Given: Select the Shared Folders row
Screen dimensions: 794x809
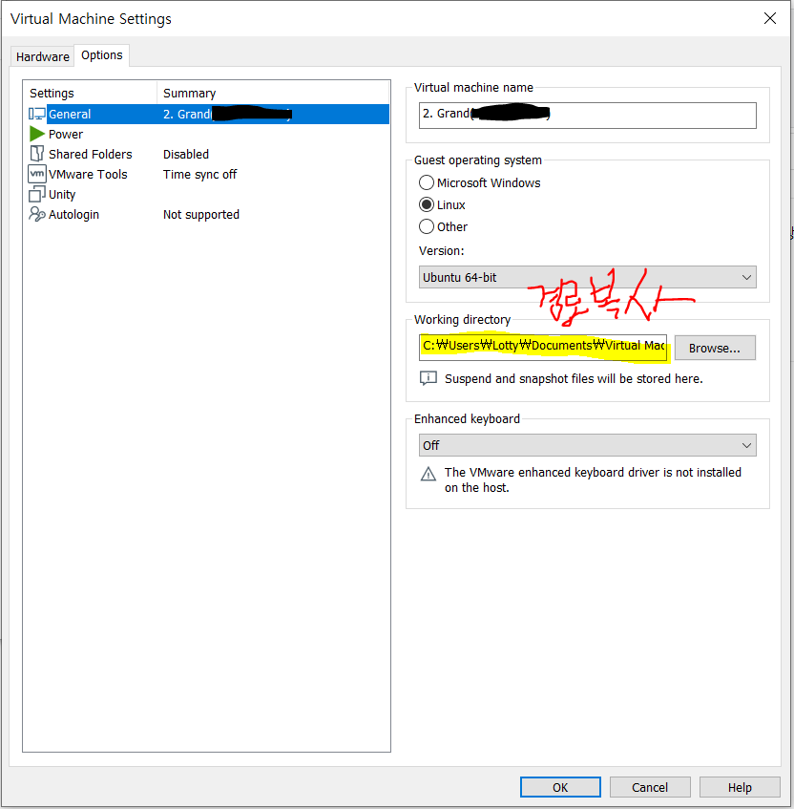Looking at the screenshot, I should click(x=208, y=155).
